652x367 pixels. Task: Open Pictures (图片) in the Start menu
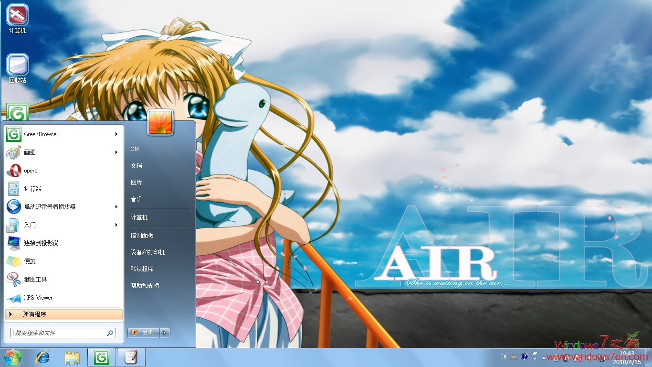click(160, 183)
